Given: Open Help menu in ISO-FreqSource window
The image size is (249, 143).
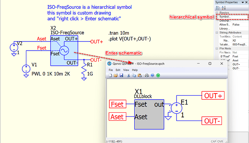Looking at the screenshot, I should pos(135,70).
